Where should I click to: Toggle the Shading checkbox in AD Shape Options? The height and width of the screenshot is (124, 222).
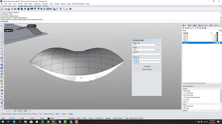pyautogui.click(x=185, y=91)
